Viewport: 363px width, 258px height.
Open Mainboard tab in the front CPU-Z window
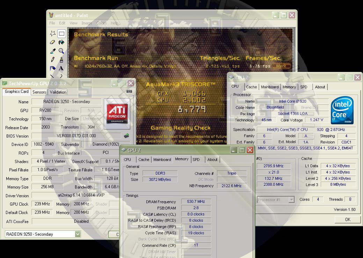(162, 160)
